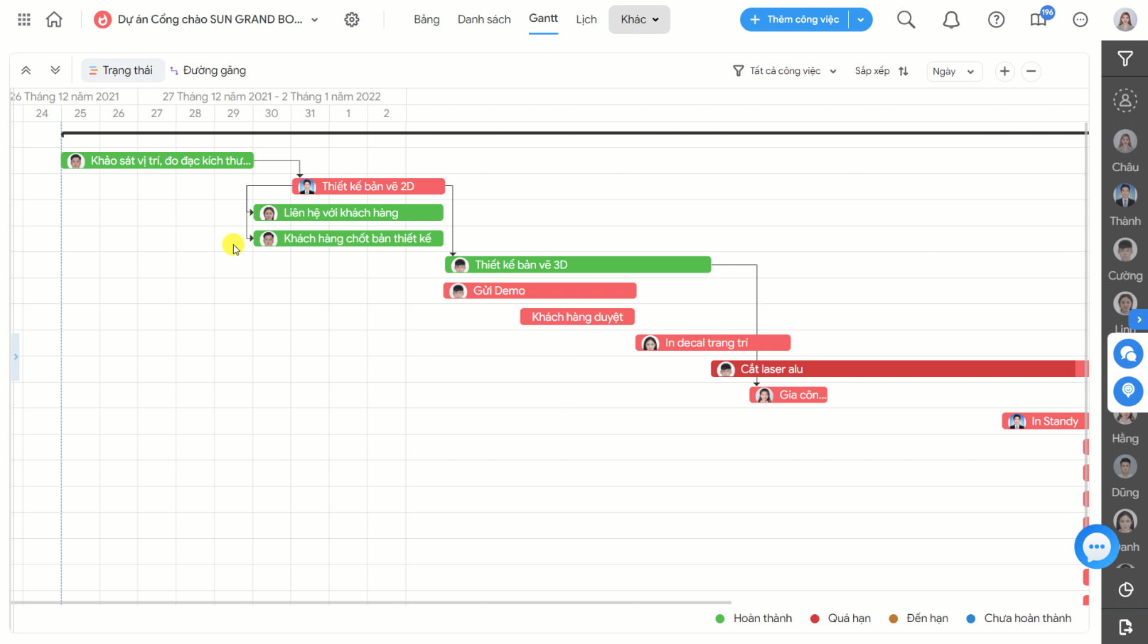Viewport: 1148px width, 644px height.
Task: Open task Thiết kế bản vẽ 3D
Action: coord(578,265)
